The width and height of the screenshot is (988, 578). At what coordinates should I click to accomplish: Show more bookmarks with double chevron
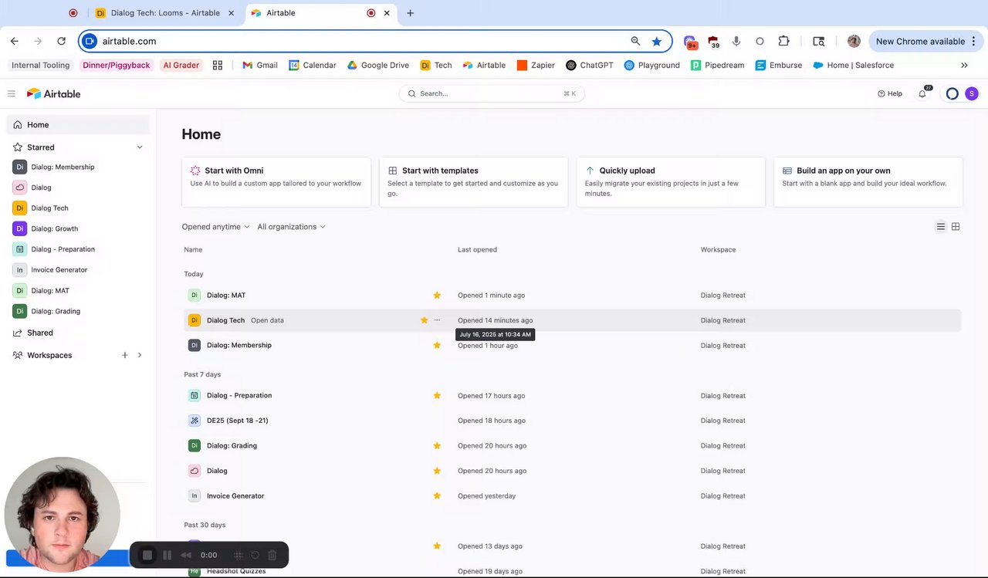click(964, 66)
